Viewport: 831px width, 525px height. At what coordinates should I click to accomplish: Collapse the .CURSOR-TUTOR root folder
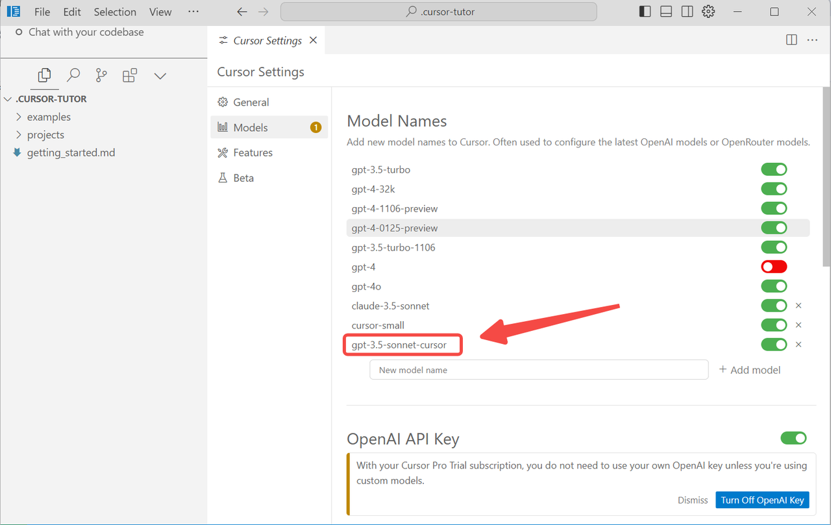click(x=8, y=99)
